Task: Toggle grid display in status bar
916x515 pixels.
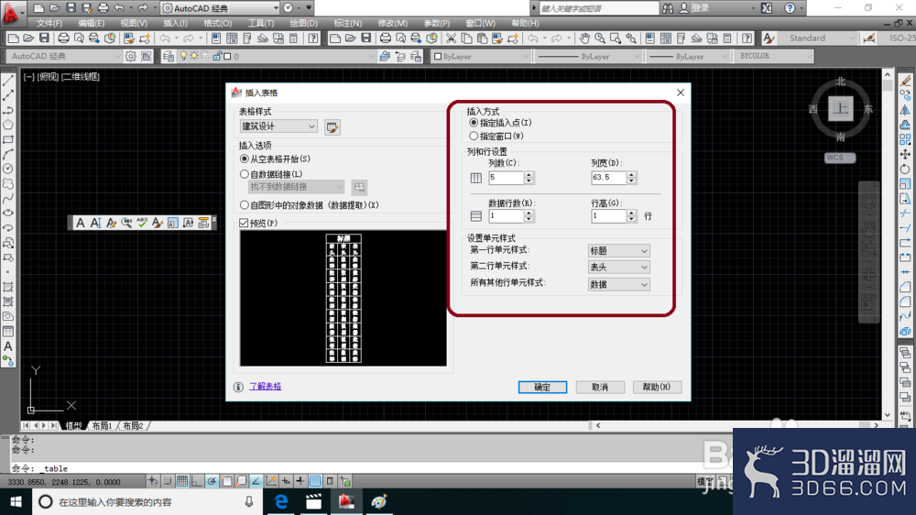Action: 182,481
